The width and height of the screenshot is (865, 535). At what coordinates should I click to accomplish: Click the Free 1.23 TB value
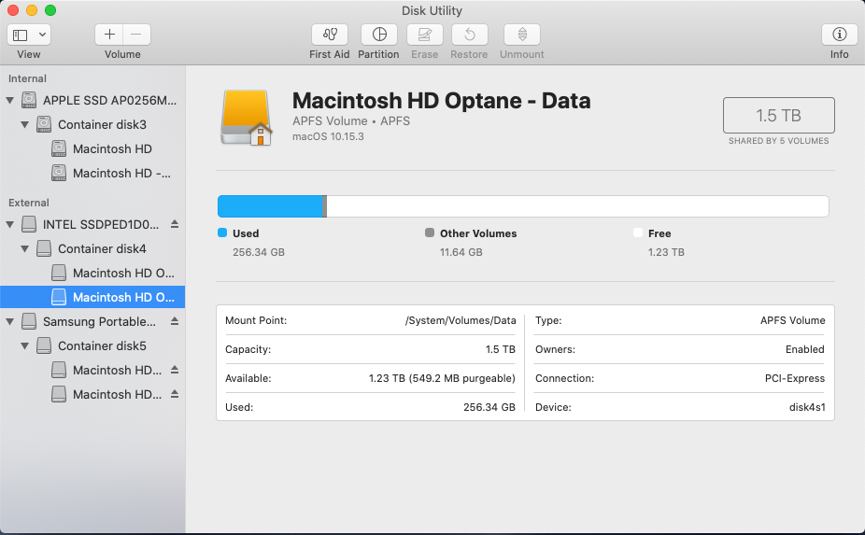pos(666,252)
